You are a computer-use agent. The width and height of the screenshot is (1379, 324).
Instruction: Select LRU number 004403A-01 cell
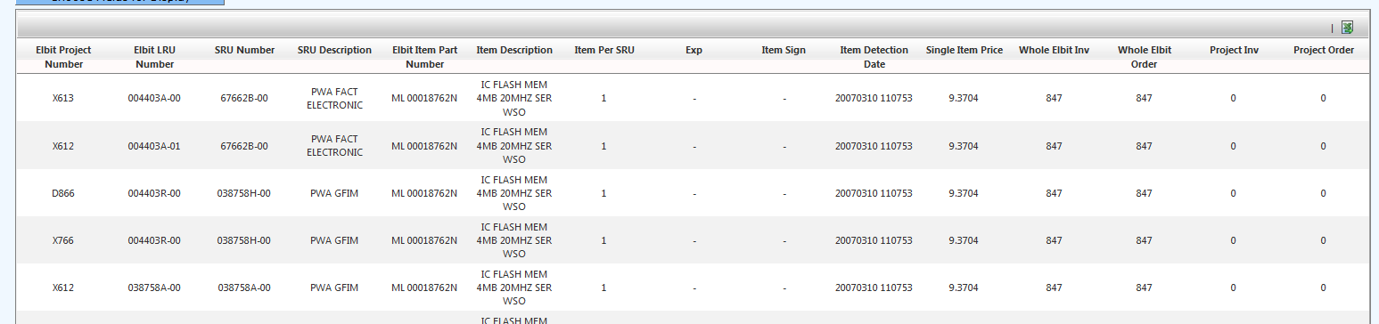(x=154, y=146)
